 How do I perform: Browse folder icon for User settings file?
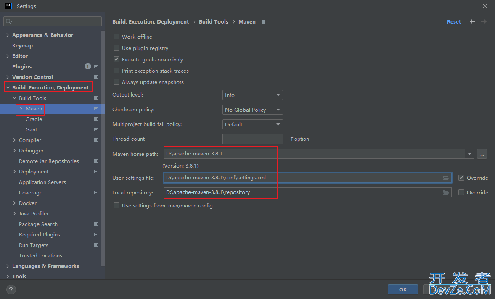click(446, 178)
